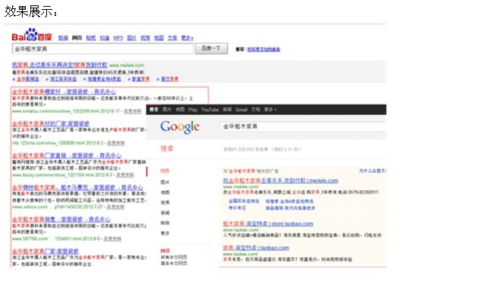Open 百度快照 for the xdnice.com result

[115, 207]
